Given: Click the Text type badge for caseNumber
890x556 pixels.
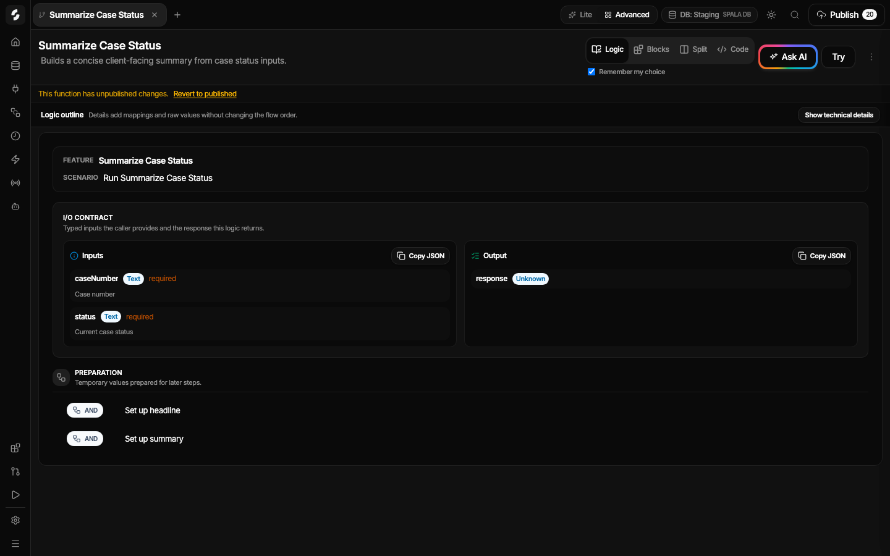Looking at the screenshot, I should point(133,279).
